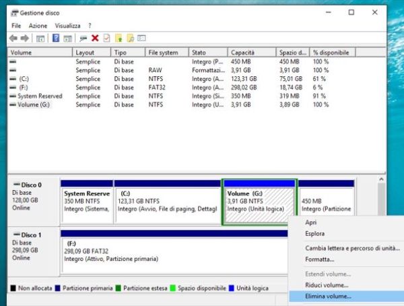
Task: Sort by the Capacità column header
Action: (242, 52)
